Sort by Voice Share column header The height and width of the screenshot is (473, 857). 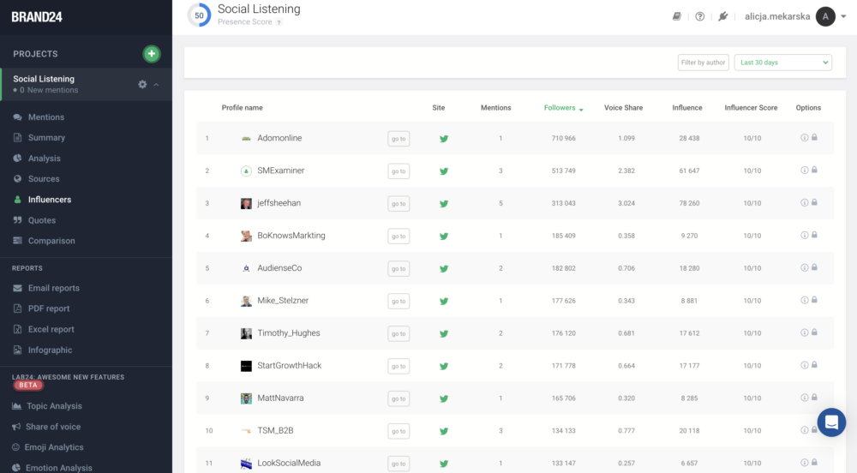pyautogui.click(x=623, y=108)
